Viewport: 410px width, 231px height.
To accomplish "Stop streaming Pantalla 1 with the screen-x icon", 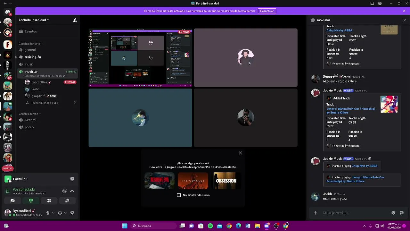I will coord(72,179).
